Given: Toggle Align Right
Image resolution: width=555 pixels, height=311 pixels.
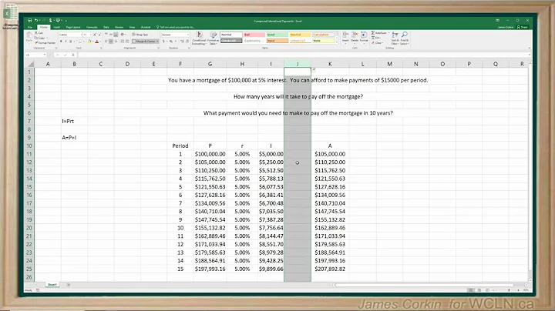Looking at the screenshot, I should (x=116, y=42).
